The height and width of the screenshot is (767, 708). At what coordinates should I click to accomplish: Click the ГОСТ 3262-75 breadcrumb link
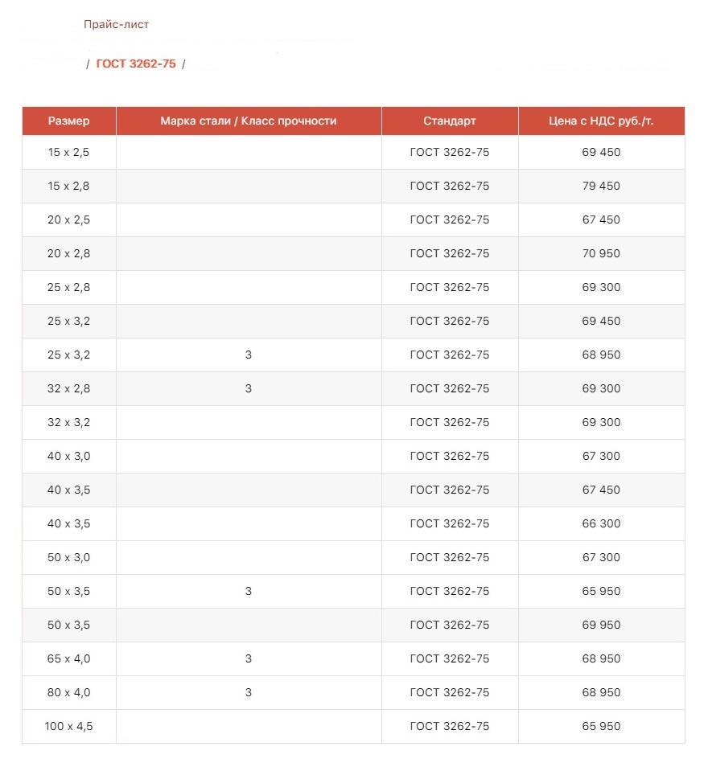(x=136, y=64)
